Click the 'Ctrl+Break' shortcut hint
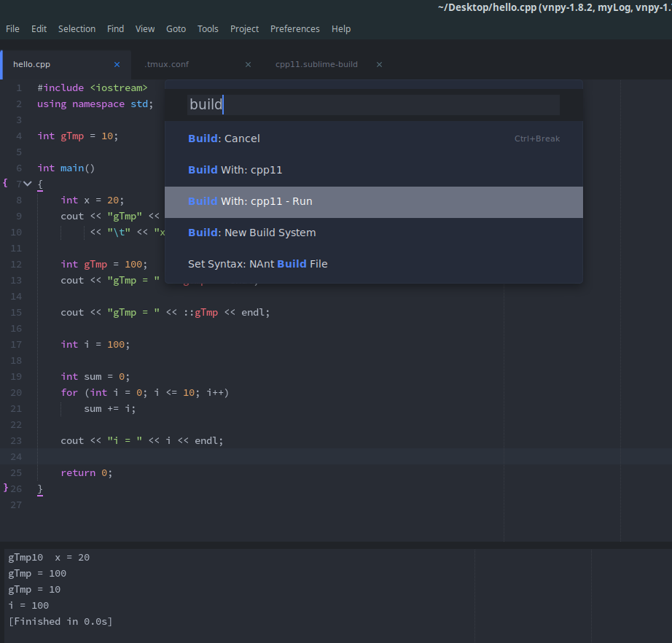This screenshot has width=672, height=643. (537, 139)
